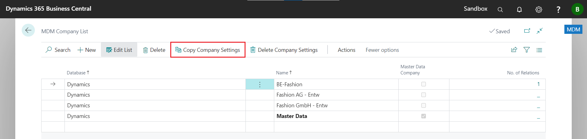Click Copy Company Settings
The image size is (587, 139).
[208, 50]
